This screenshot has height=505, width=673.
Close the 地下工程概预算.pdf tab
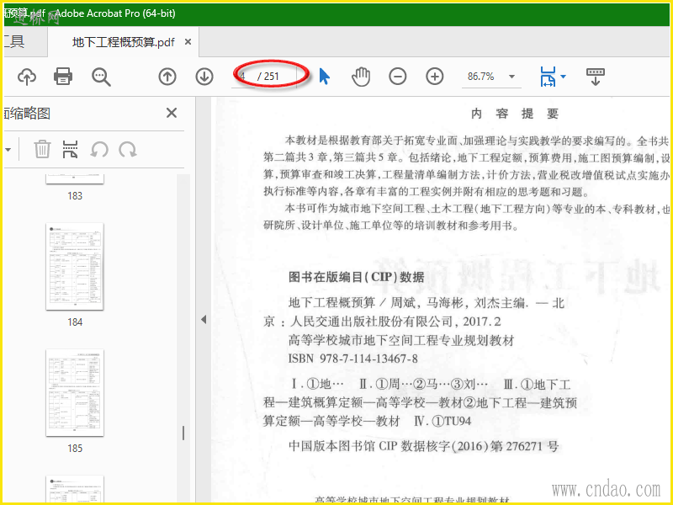tap(188, 41)
